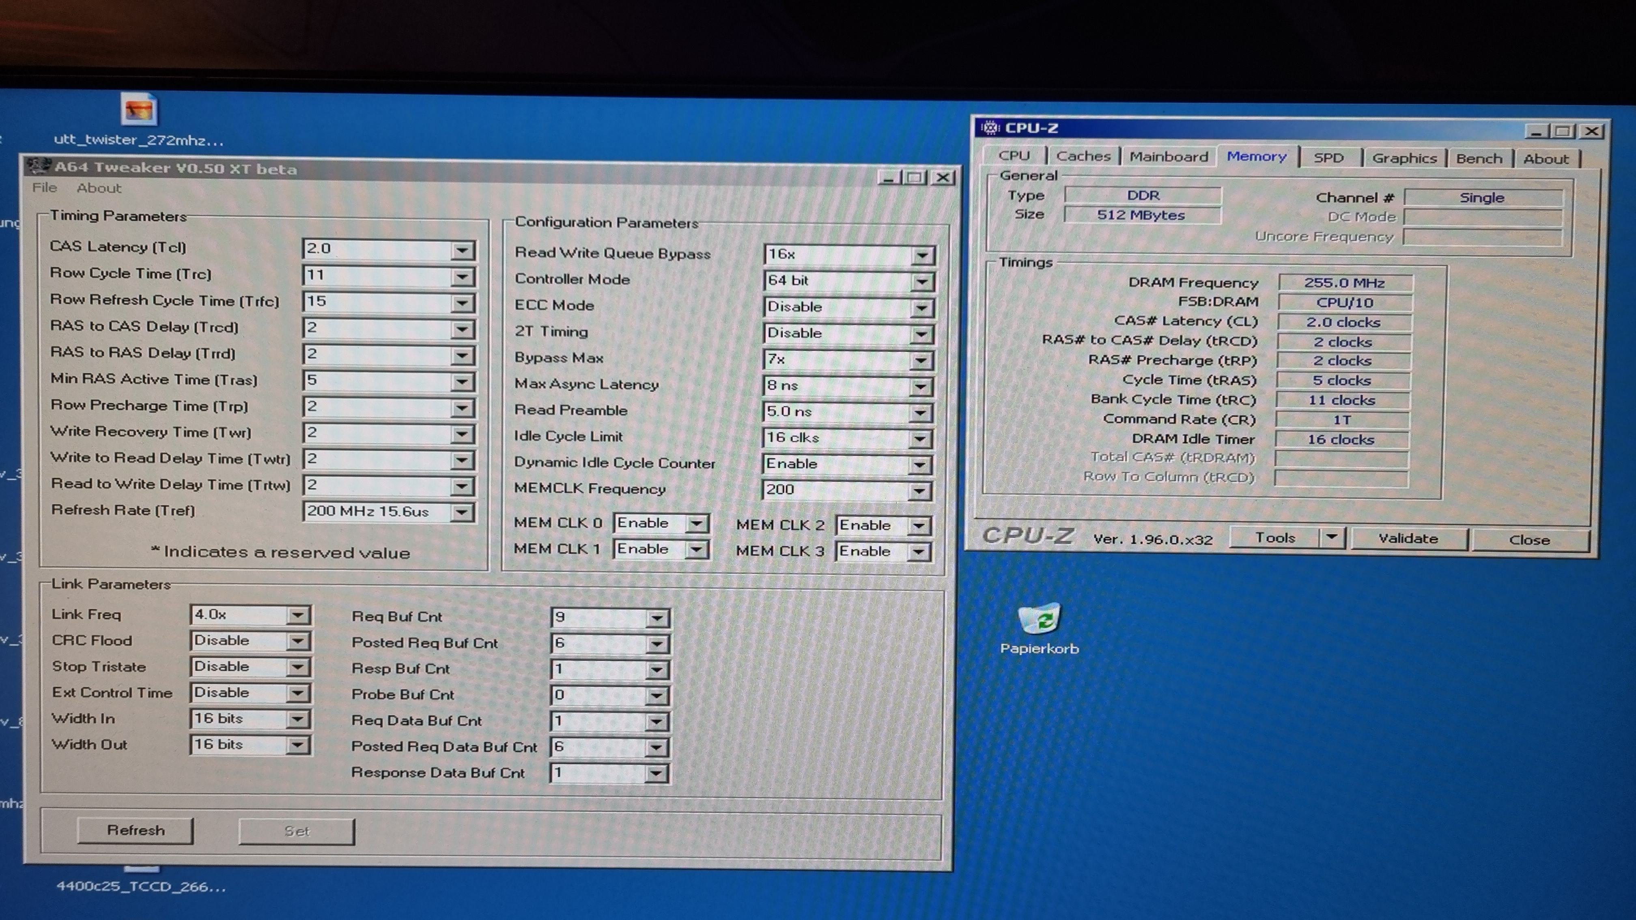Open the Req Data Buf Cnt dropdown
Image resolution: width=1636 pixels, height=920 pixels.
pos(657,722)
